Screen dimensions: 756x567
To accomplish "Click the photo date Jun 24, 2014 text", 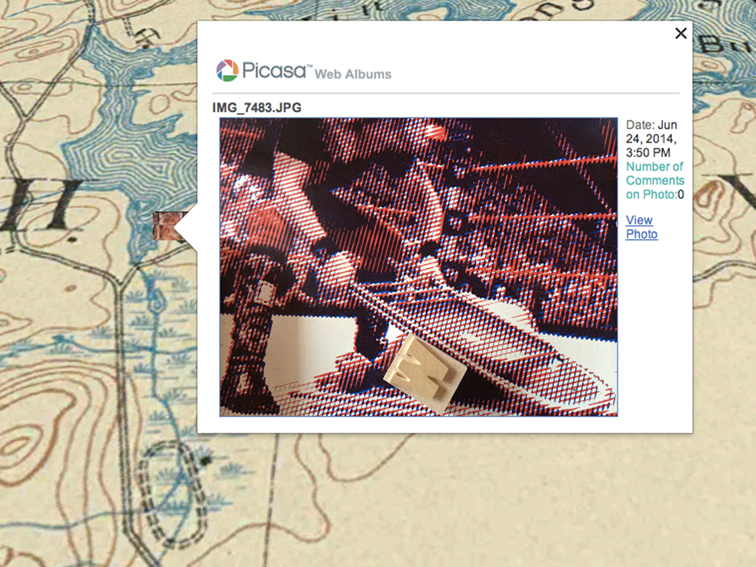I will (651, 138).
